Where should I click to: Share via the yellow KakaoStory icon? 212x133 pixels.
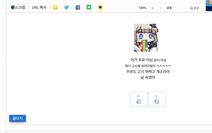(55, 7)
